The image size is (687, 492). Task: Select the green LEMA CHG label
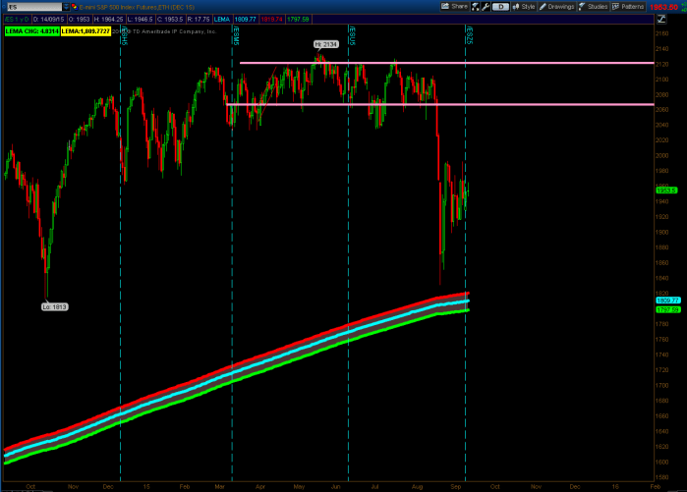point(27,29)
